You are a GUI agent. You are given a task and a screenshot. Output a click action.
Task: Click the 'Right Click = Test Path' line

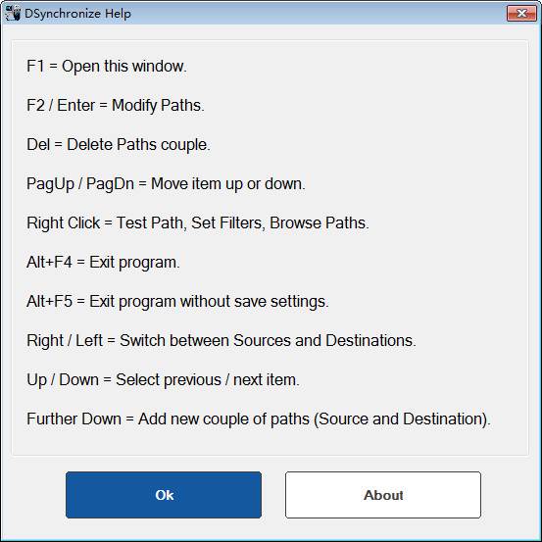point(198,222)
